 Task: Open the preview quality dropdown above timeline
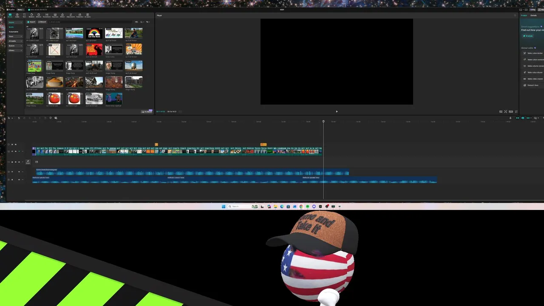click(x=536, y=118)
